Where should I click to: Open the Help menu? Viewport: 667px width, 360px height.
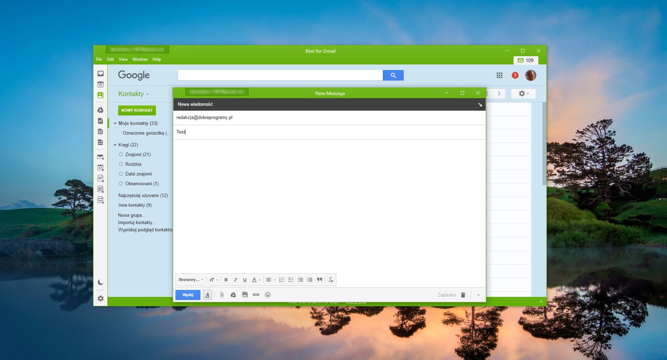coord(157,59)
